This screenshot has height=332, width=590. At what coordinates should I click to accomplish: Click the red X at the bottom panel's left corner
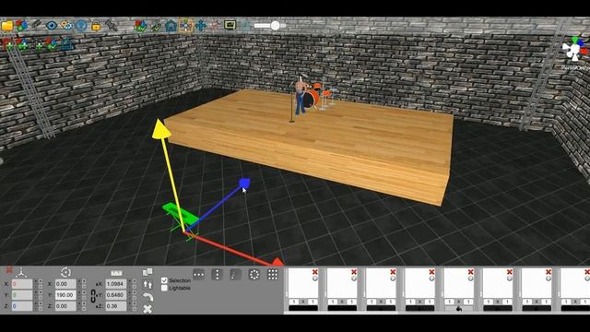[x=9, y=269]
